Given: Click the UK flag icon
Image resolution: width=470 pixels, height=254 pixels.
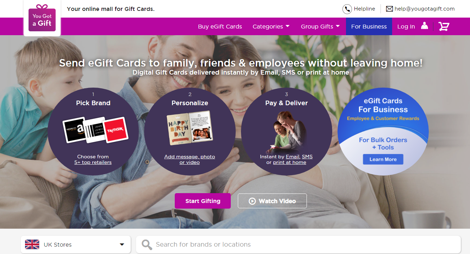Looking at the screenshot, I should (32, 245).
